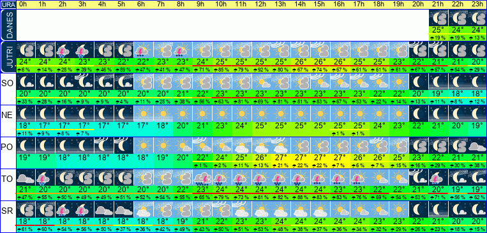Click the 23h hour column header

(x=477, y=4)
